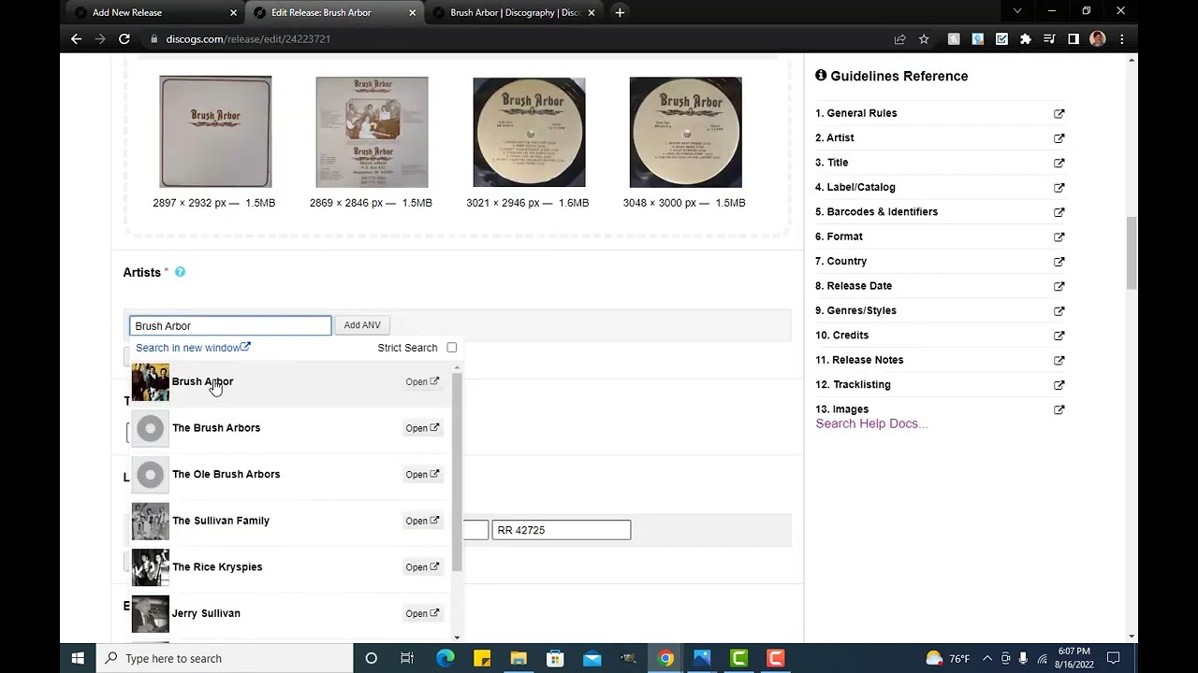This screenshot has width=1198, height=673.
Task: Open the Chrome extensions puzzle icon
Action: pos(1026,38)
